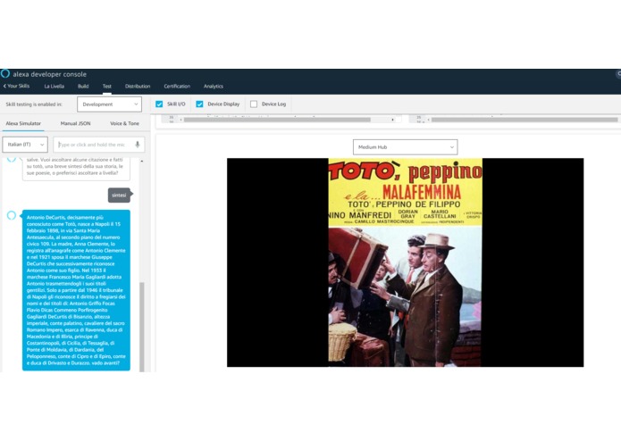The image size is (621, 441).
Task: Click the chat history vertical scrollbar
Action: click(x=142, y=327)
